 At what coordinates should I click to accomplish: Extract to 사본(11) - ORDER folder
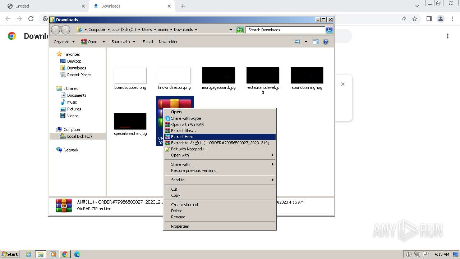220,143
